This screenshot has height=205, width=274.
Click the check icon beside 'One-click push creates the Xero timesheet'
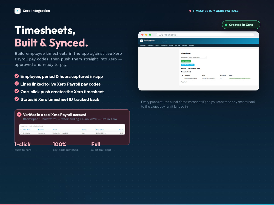point(17,91)
